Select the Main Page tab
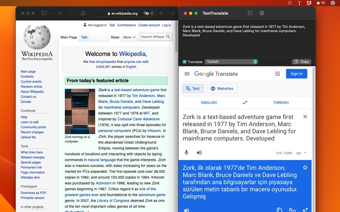340x212 pixels. [69, 37]
